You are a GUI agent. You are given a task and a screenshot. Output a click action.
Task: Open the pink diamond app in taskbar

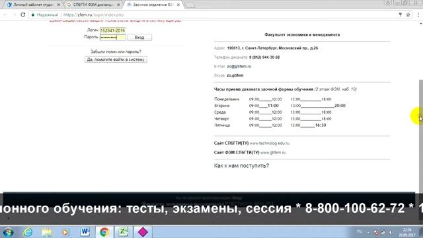point(143,232)
